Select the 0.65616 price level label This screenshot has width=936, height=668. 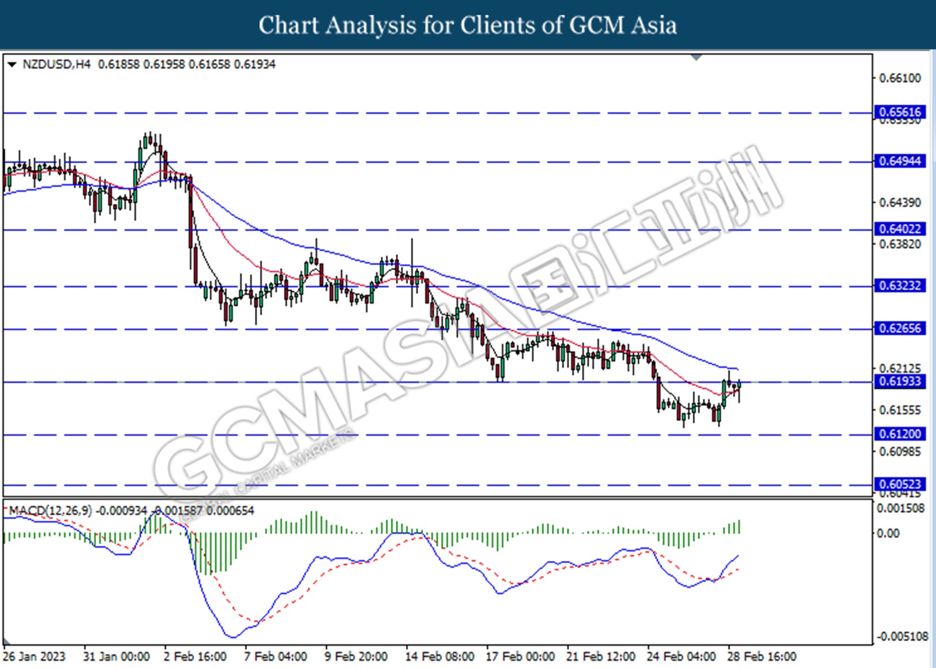pyautogui.click(x=899, y=112)
